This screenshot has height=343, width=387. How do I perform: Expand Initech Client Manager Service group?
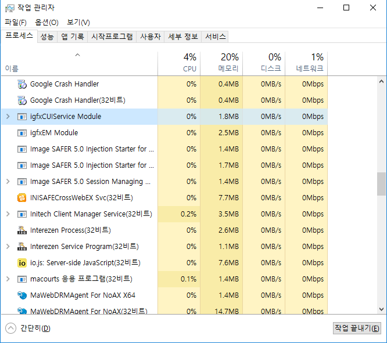click(8, 214)
